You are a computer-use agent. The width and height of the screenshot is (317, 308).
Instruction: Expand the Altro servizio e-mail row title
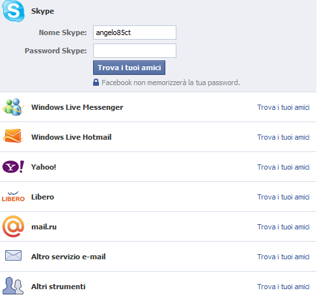coord(68,257)
